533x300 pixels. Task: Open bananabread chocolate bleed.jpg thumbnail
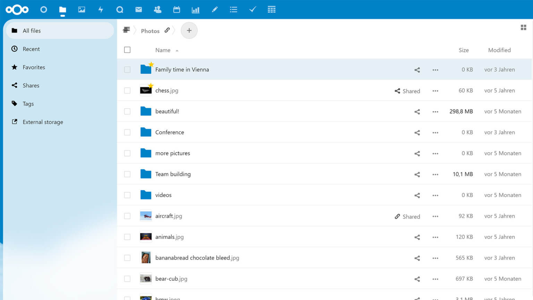[146, 258]
